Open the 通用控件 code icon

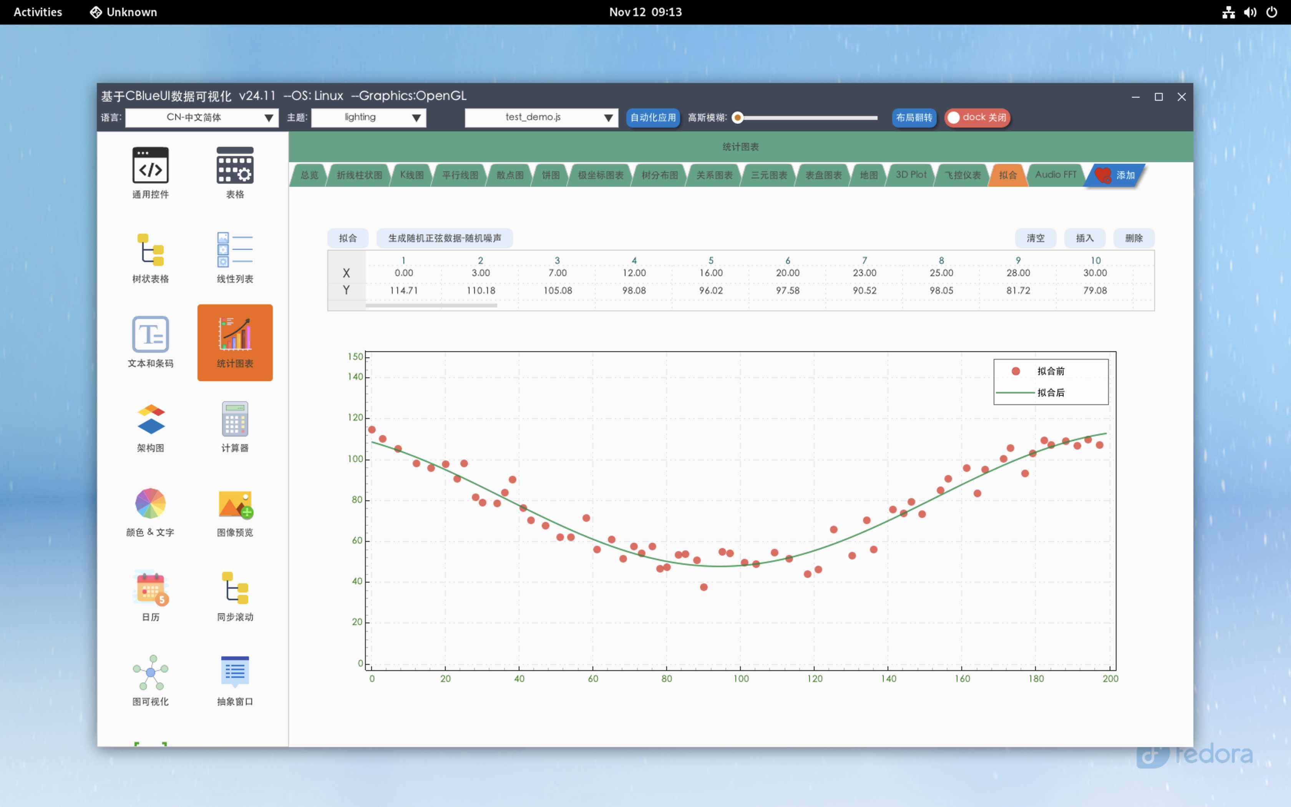pos(151,166)
